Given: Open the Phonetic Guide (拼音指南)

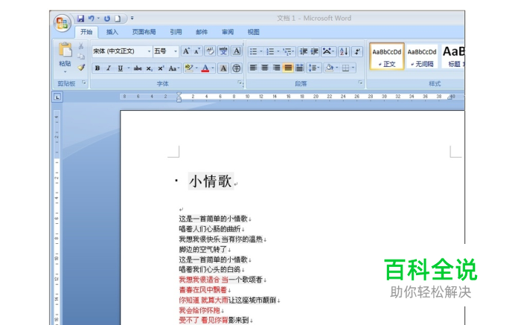Looking at the screenshot, I should [223, 51].
